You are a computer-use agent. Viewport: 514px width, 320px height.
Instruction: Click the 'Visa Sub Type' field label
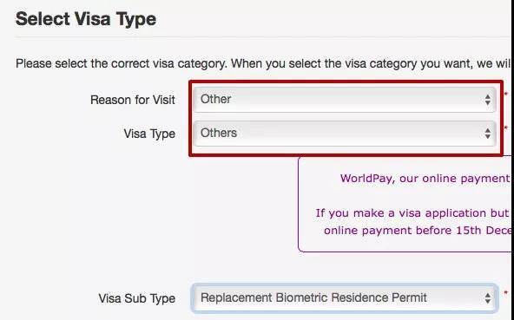(x=136, y=298)
